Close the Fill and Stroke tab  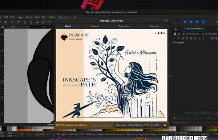pyautogui.click(x=203, y=29)
